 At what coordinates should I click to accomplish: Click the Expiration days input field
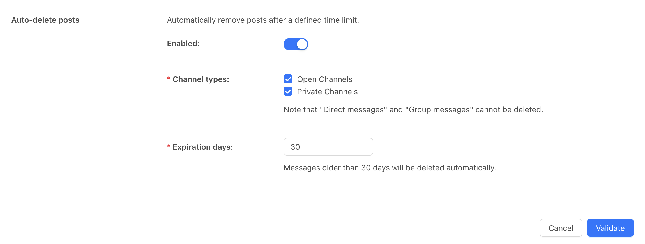coord(328,147)
